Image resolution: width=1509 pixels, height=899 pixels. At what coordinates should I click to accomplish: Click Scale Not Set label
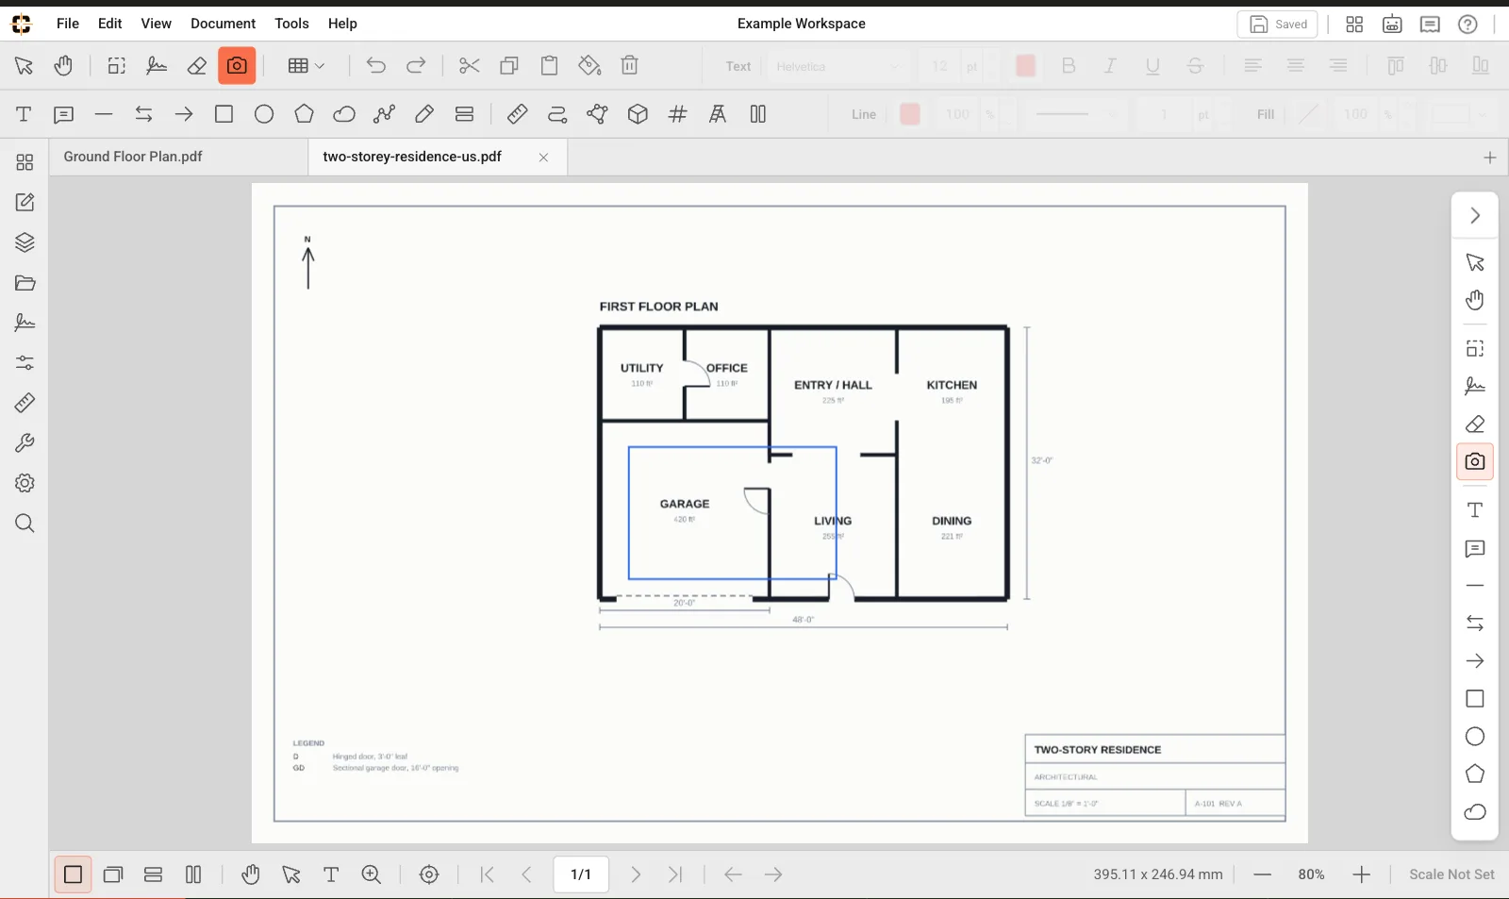click(x=1451, y=874)
